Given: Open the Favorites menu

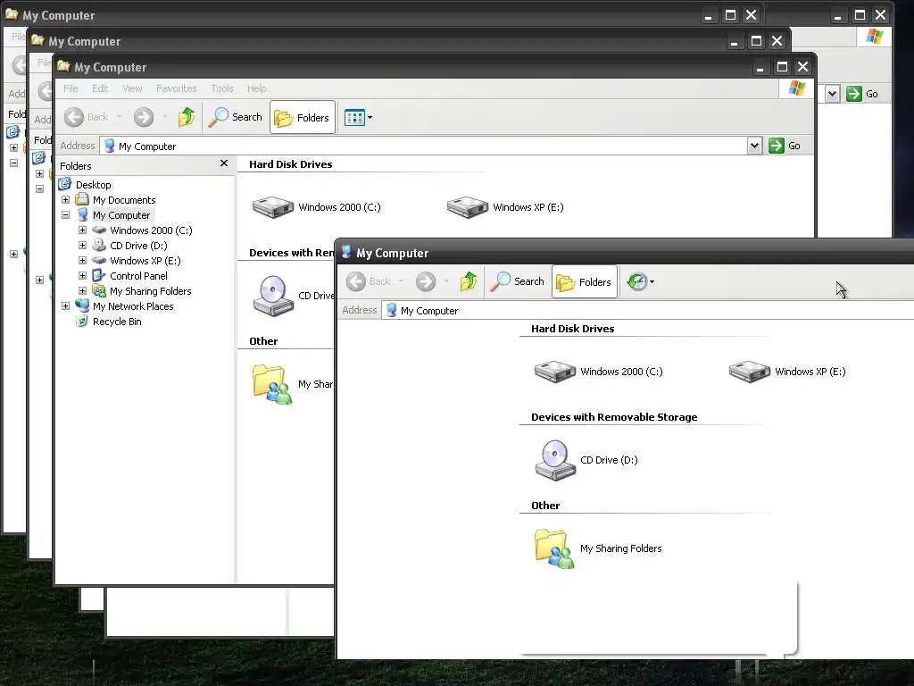Looking at the screenshot, I should [176, 88].
